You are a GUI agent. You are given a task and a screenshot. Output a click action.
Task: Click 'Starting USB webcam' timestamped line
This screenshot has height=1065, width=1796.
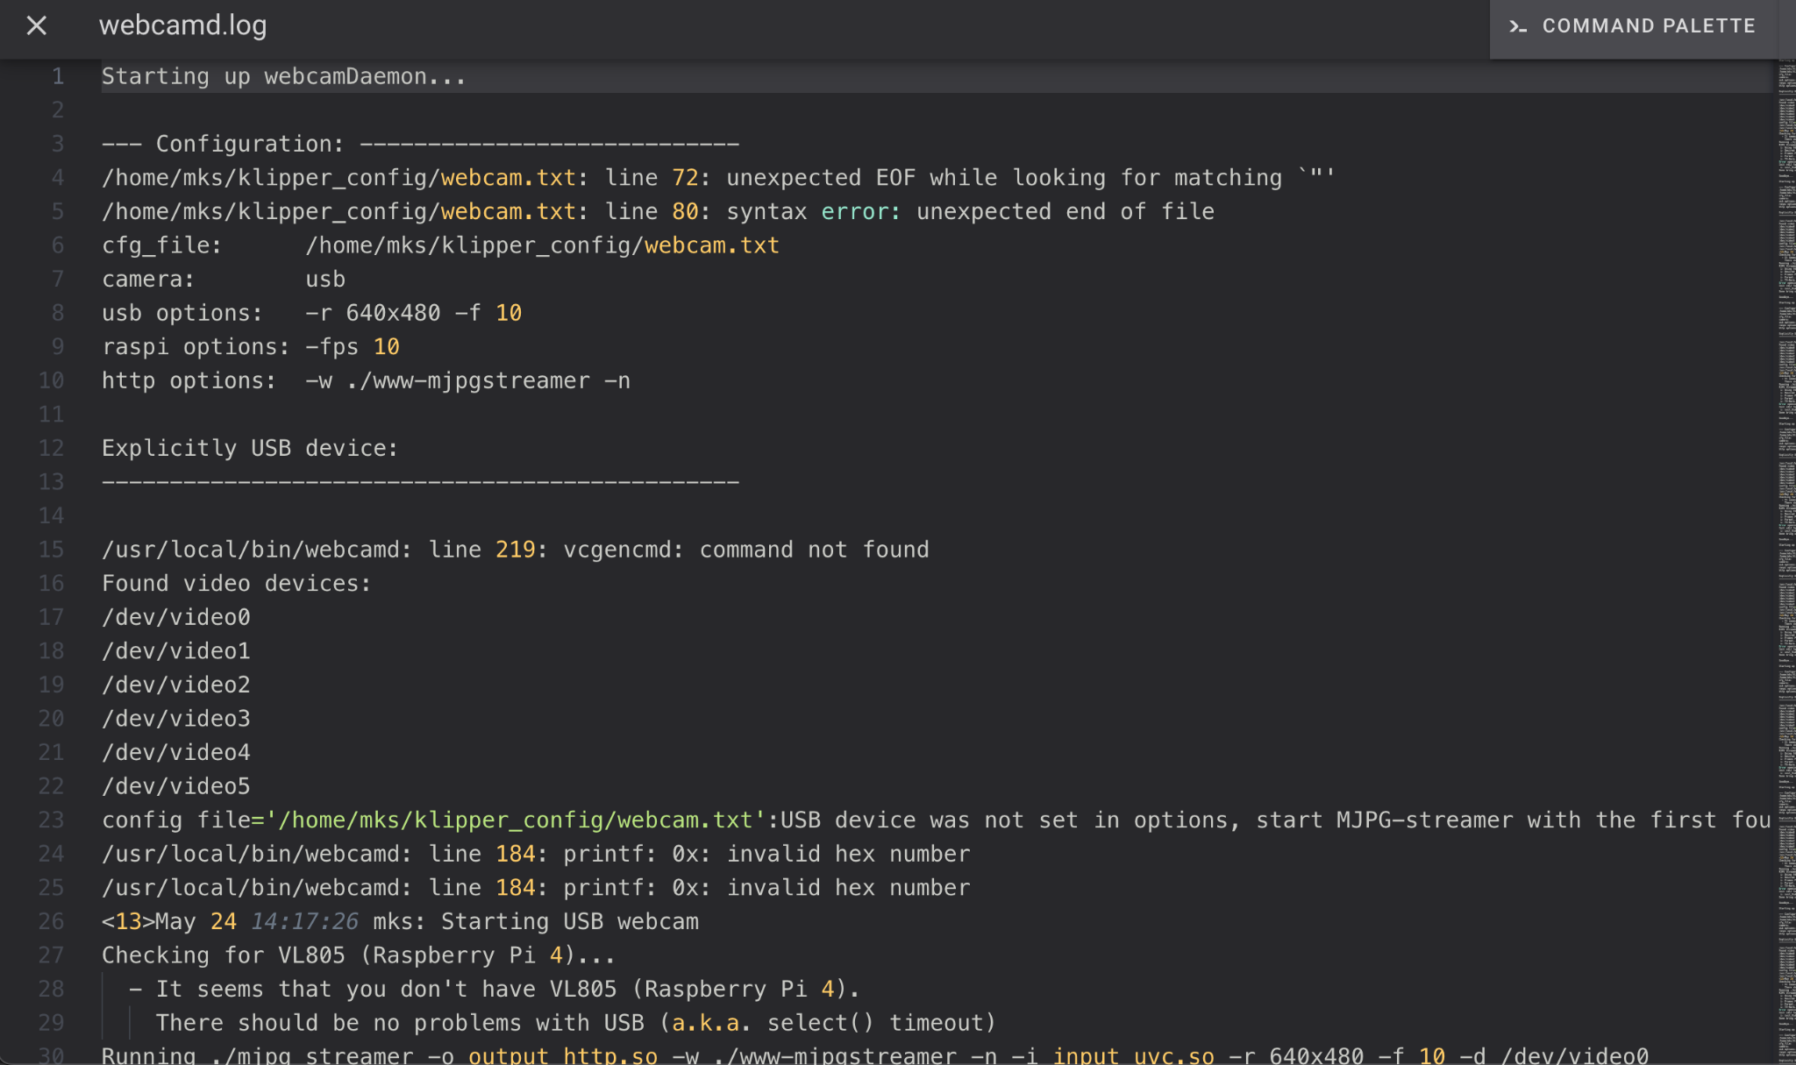pyautogui.click(x=569, y=921)
